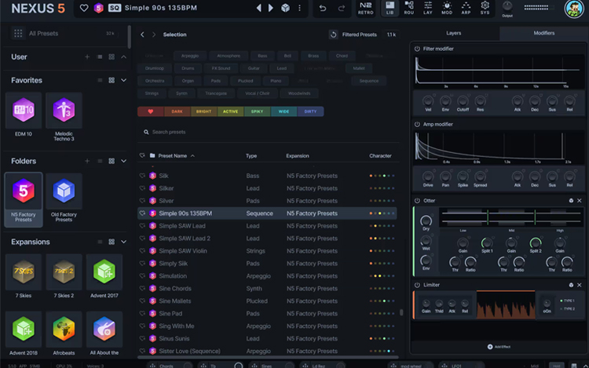Viewport: 589px width, 368px height.
Task: Toggle the Amp modifier power button
Action: pyautogui.click(x=417, y=124)
